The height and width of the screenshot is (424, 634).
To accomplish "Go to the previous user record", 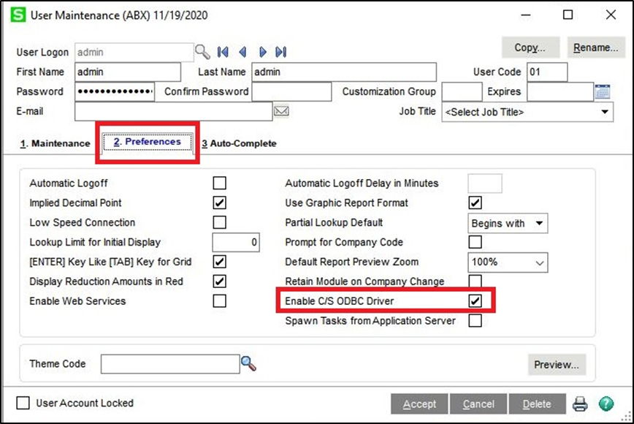I will tap(242, 52).
